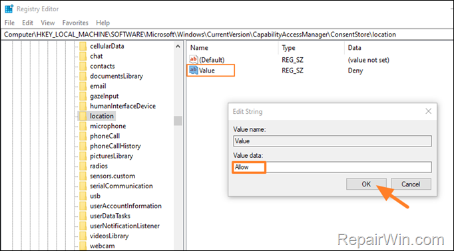Click REG_SZ type of Value row

point(292,71)
